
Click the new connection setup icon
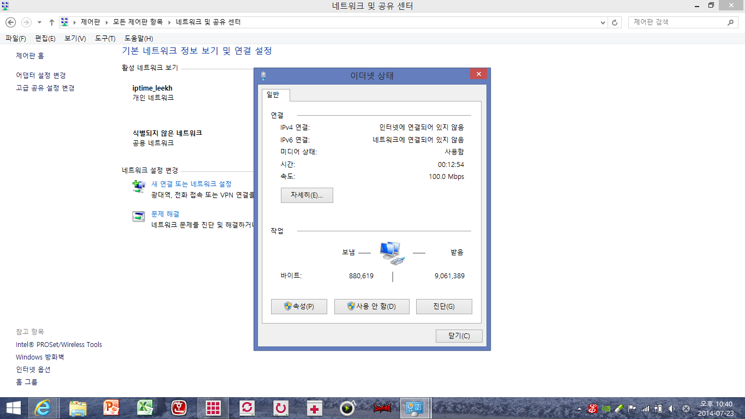139,186
